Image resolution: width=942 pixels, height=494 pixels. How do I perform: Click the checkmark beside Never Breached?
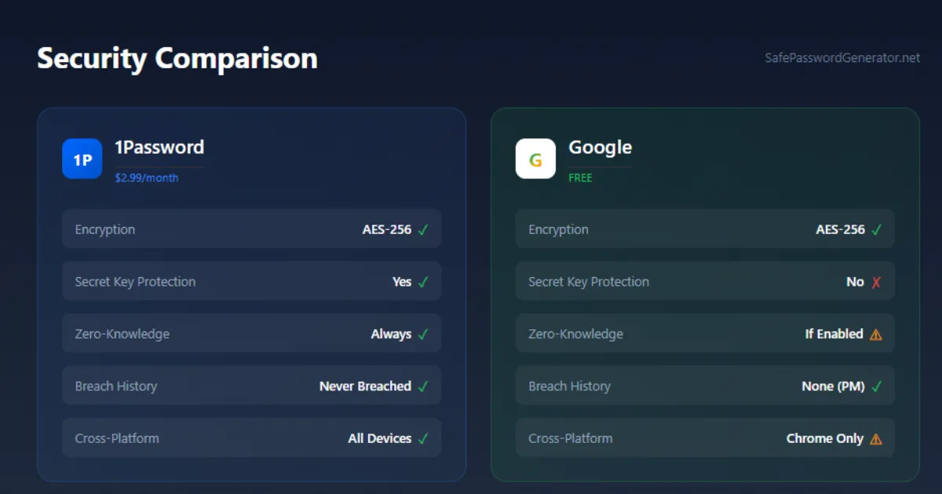coord(423,386)
